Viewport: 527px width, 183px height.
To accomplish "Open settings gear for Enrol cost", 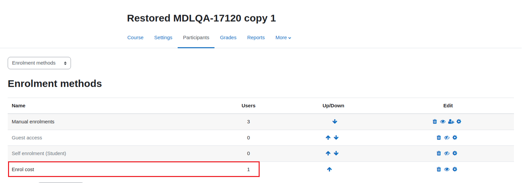I will click(455, 169).
